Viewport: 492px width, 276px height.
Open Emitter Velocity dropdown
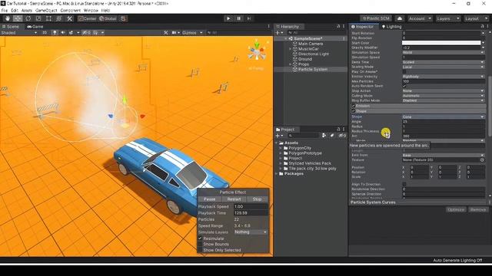point(444,77)
